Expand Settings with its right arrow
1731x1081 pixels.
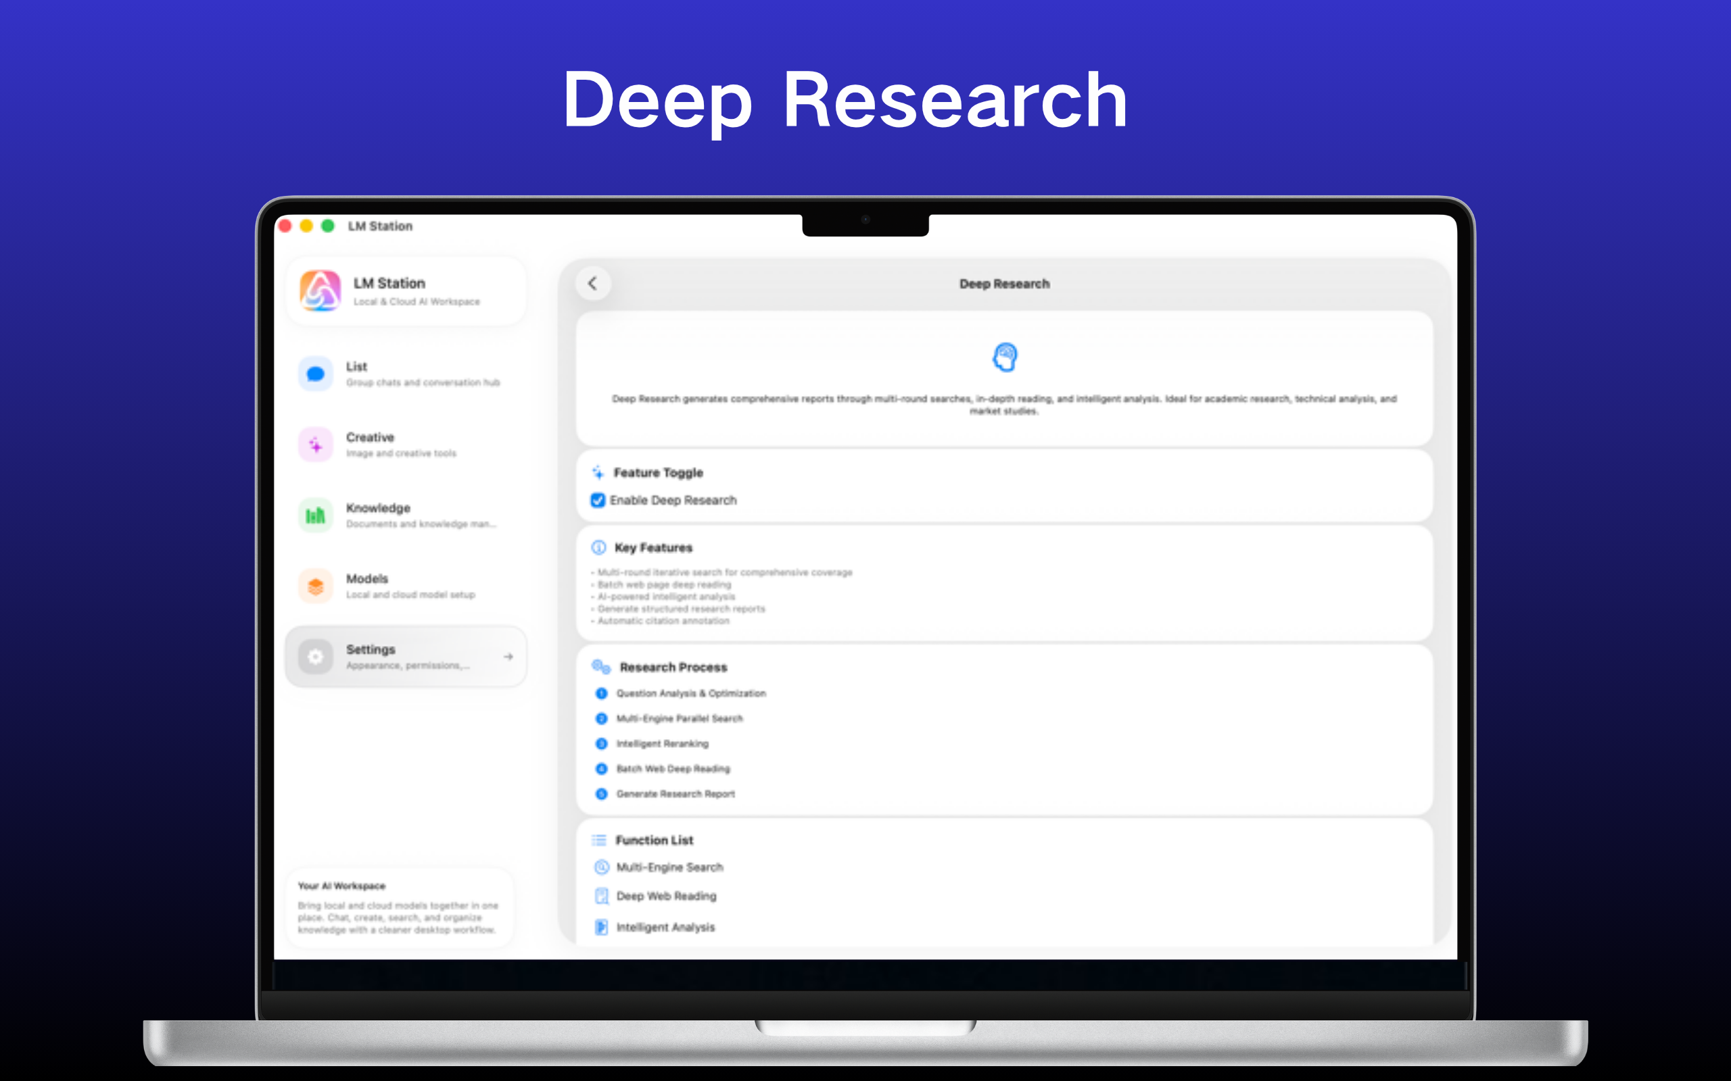click(x=508, y=656)
